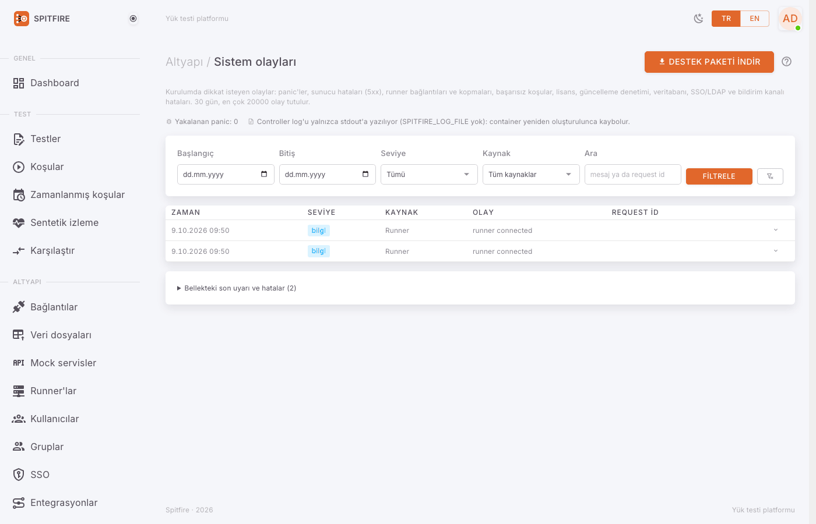Viewport: 816px width, 524px height.
Task: Expand Bellekteki son uyarı ve hatalar
Action: tap(237, 288)
